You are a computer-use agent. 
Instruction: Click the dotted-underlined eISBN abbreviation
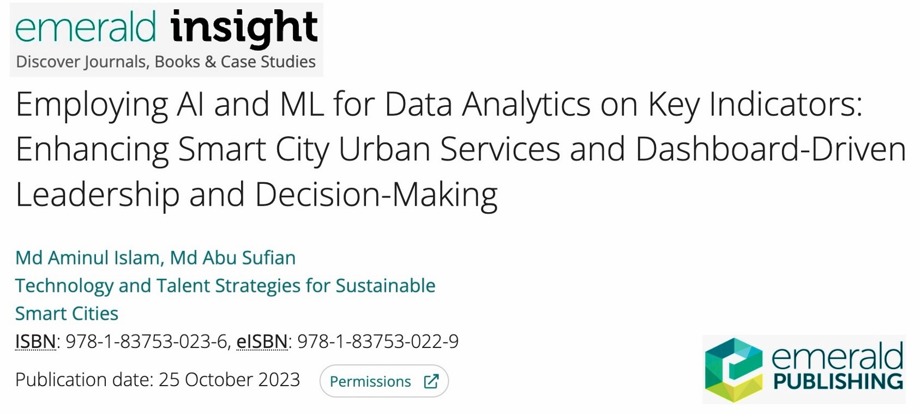[x=262, y=341]
